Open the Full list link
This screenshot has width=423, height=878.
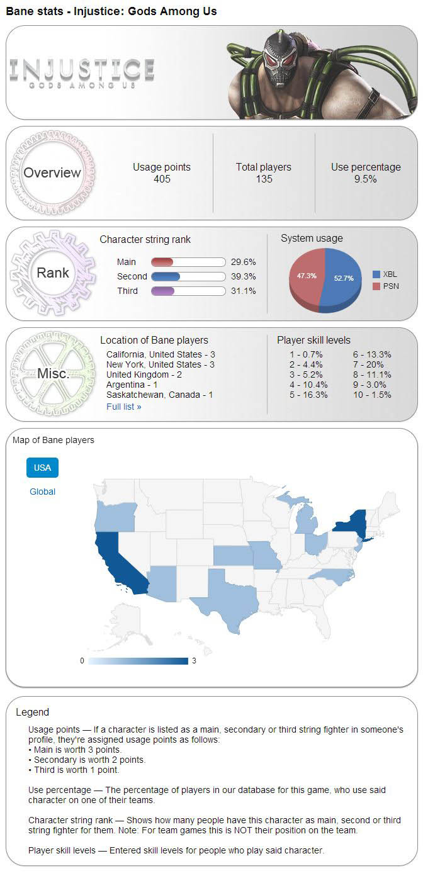coord(123,407)
